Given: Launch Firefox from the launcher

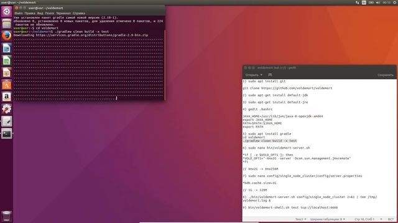Looking at the screenshot, I should pyautogui.click(x=7, y=36).
